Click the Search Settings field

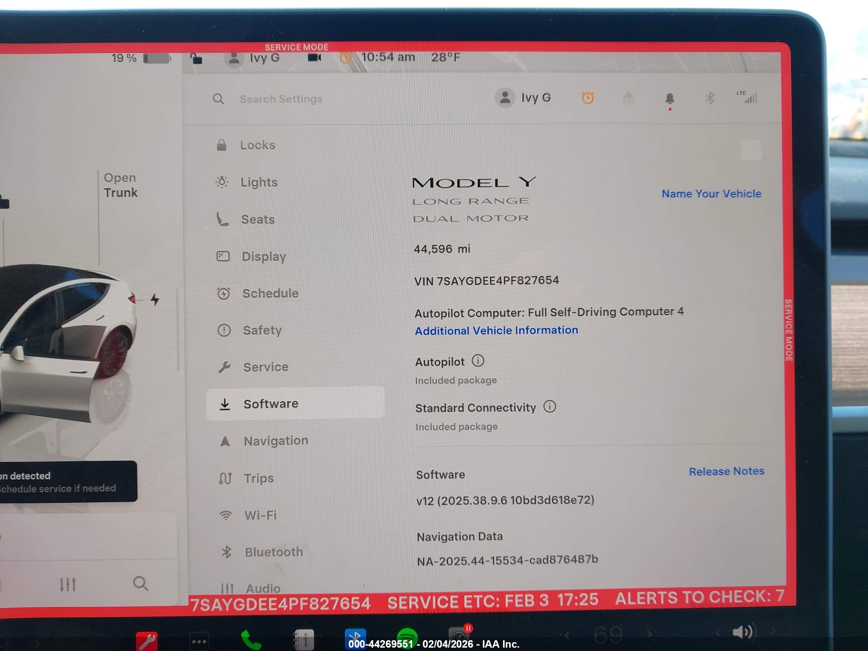click(281, 99)
